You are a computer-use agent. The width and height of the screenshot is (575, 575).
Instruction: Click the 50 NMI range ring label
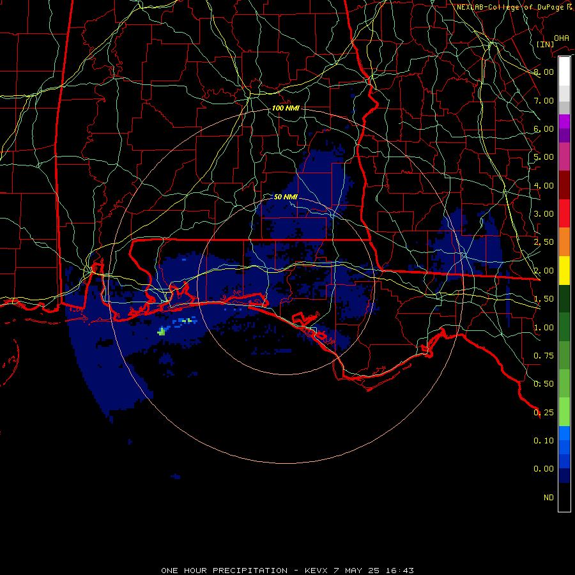pos(286,197)
